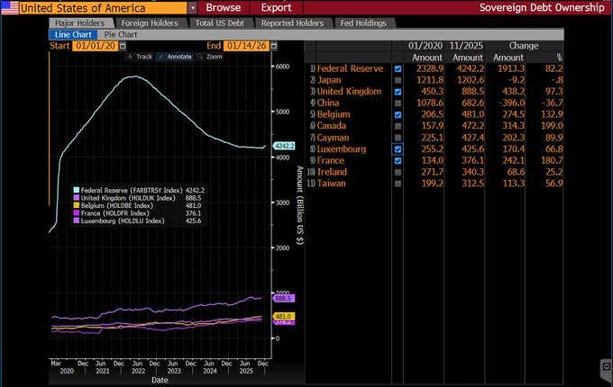Open the Export menu
The width and height of the screenshot is (613, 387).
tap(276, 7)
